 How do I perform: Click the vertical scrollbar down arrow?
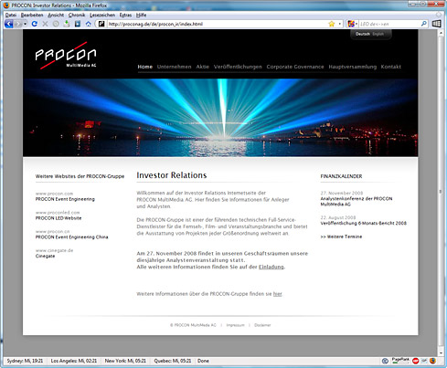point(441,352)
